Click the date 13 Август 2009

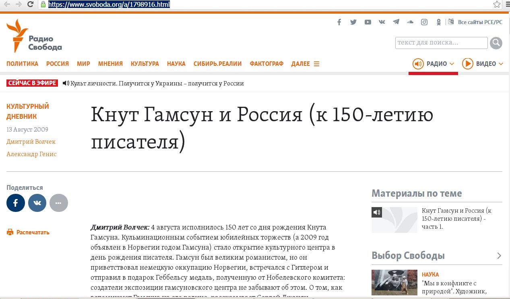27,130
